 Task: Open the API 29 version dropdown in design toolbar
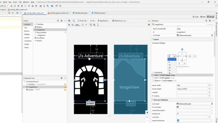click(93, 20)
